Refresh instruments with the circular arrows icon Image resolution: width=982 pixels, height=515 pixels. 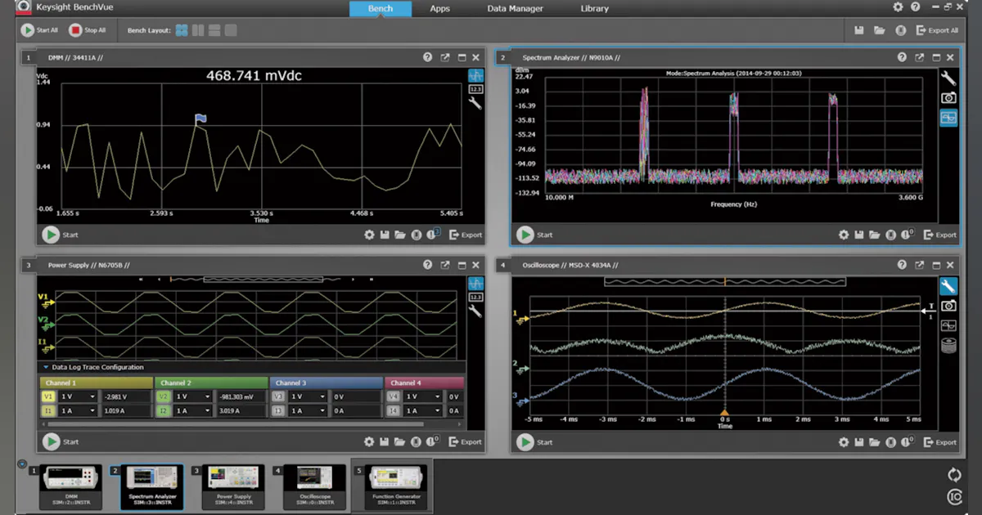[x=954, y=475]
